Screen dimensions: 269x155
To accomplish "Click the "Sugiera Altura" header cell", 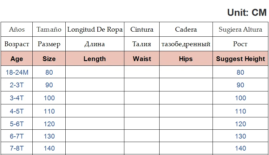I will tap(240, 29).
